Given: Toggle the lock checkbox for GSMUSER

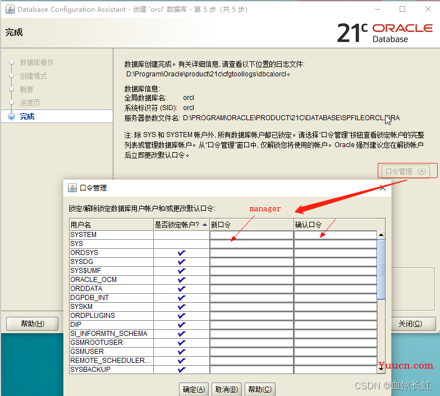Looking at the screenshot, I should tap(182, 352).
